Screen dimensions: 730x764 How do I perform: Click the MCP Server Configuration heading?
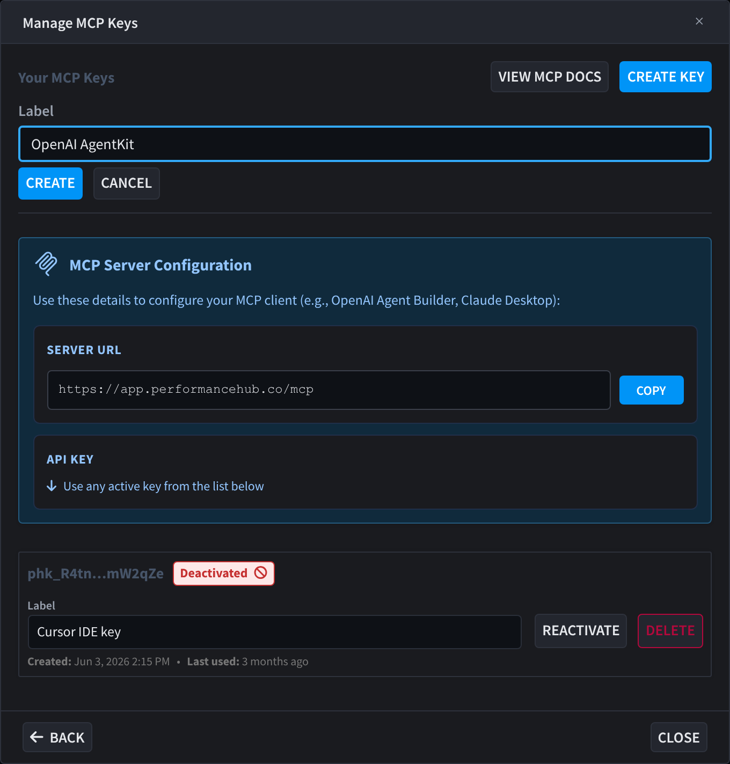click(160, 265)
